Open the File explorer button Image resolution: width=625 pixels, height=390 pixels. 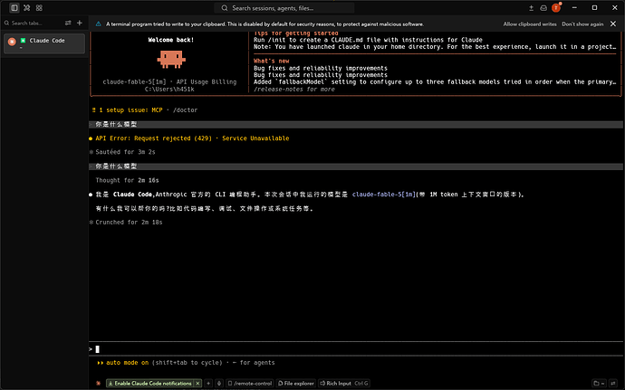(x=296, y=384)
